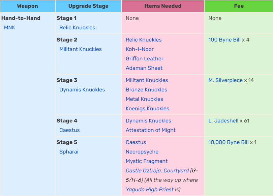This screenshot has width=273, height=196.
Task: Select the Bronze Knuckles link
Action: tap(146, 89)
